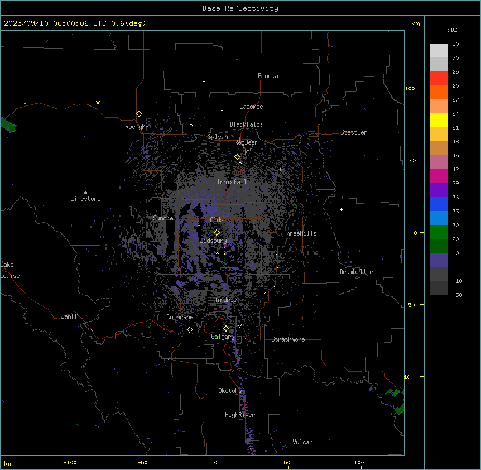481x470 pixels.
Task: Click the Base_Reflectivity title
Action: [240, 8]
